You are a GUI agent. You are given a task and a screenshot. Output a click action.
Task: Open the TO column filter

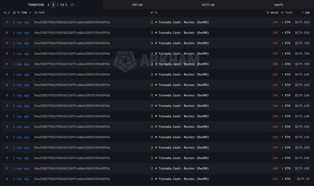point(151,13)
